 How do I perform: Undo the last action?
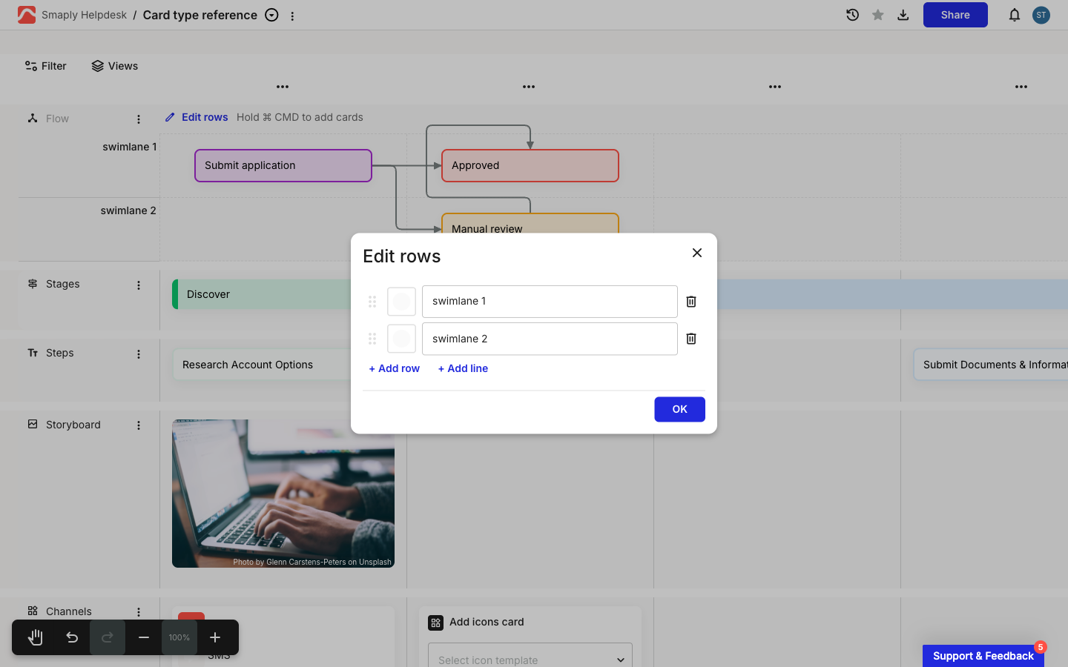[x=72, y=637]
